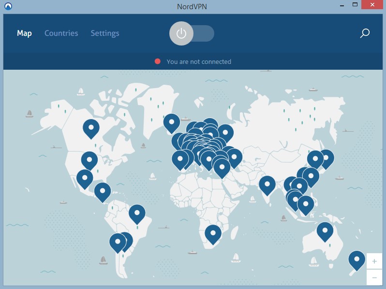
Task: Click the NordVPN logo in title bar
Action: pos(8,6)
